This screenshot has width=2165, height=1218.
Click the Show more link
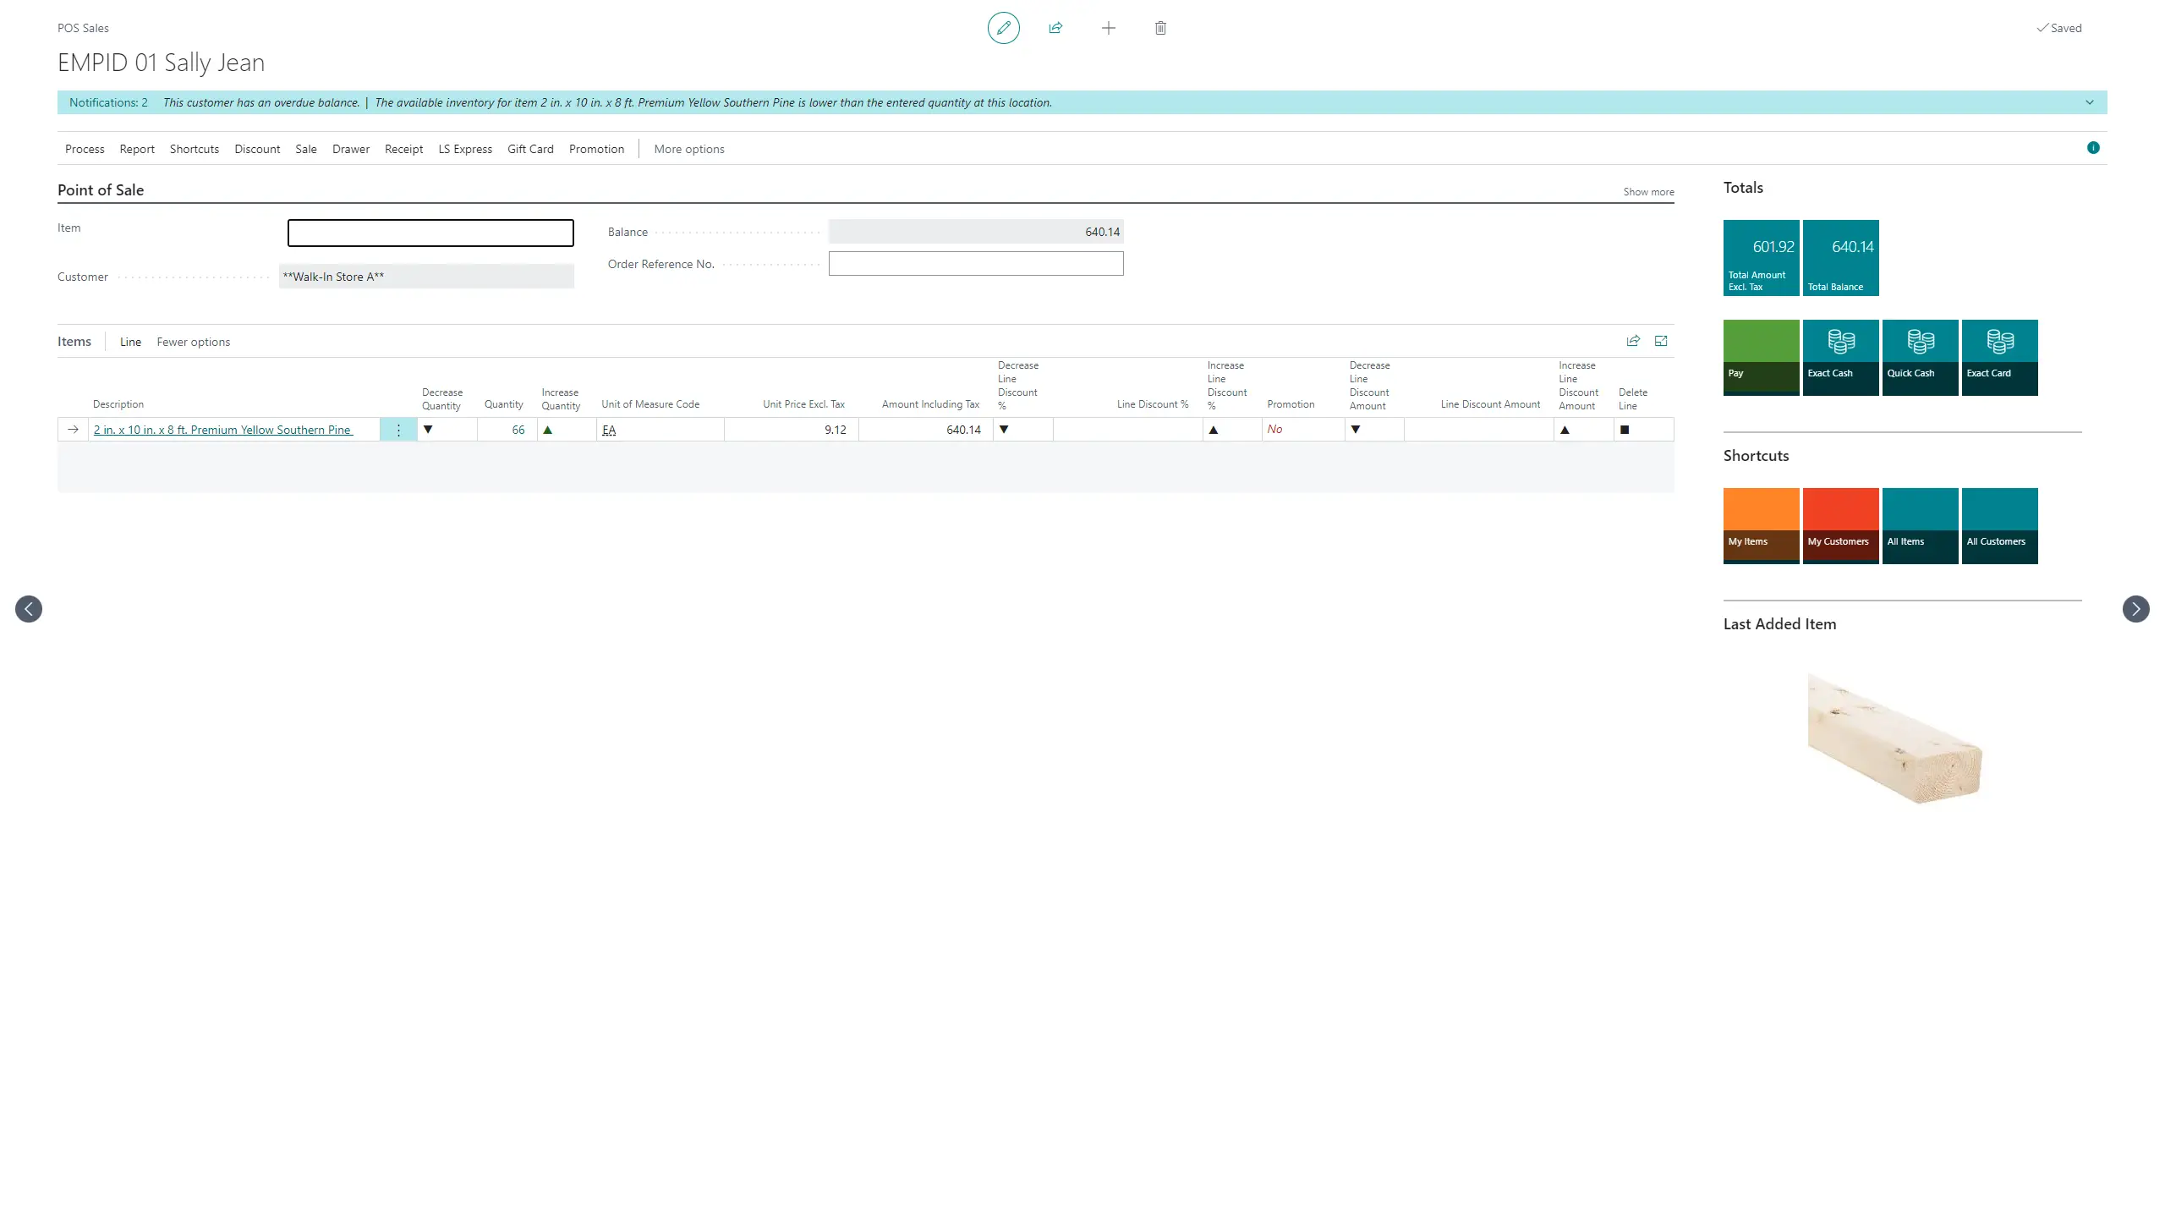coord(1648,192)
